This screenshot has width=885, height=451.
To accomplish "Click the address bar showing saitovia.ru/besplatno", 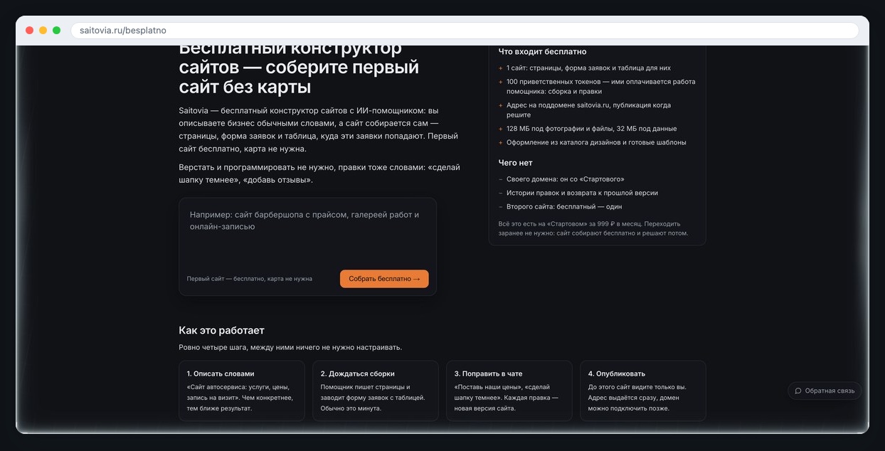I will pyautogui.click(x=465, y=31).
